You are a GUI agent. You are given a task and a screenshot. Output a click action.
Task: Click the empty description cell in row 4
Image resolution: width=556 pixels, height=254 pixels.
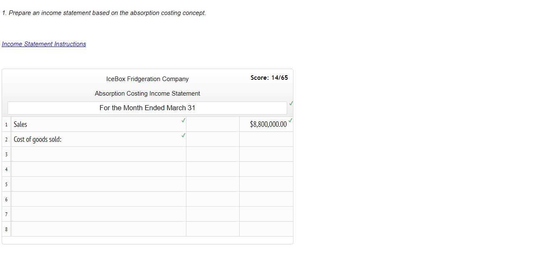(99, 169)
